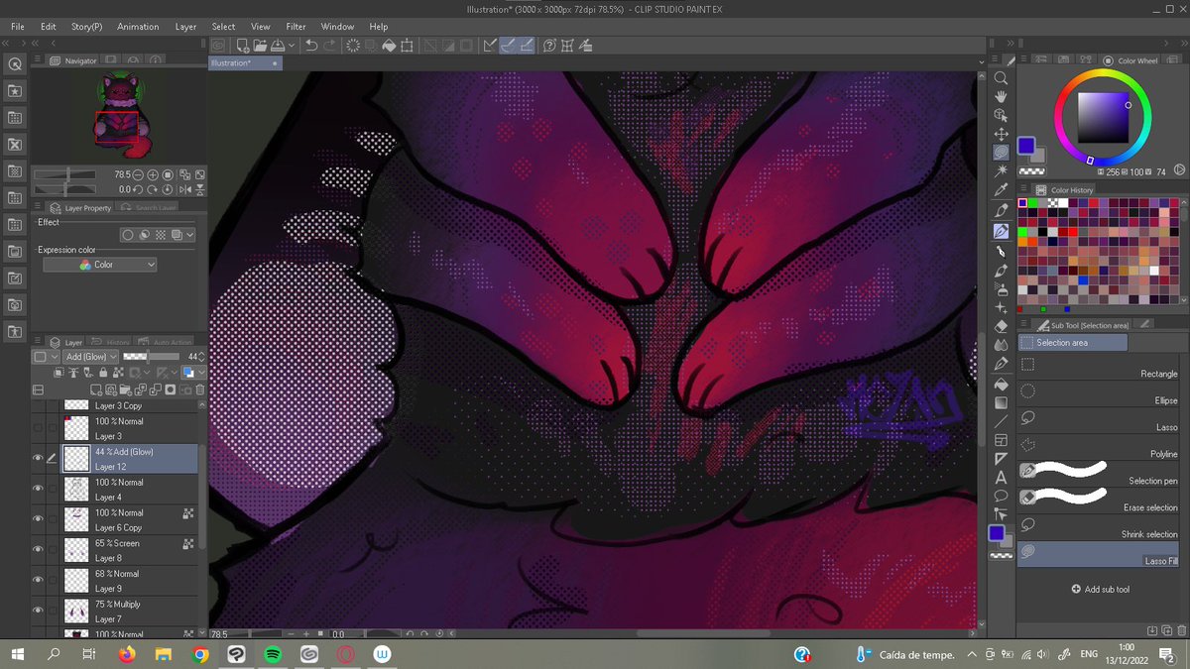Choose the Polyline selection sub tool
1190x669 pixels.
[1098, 446]
